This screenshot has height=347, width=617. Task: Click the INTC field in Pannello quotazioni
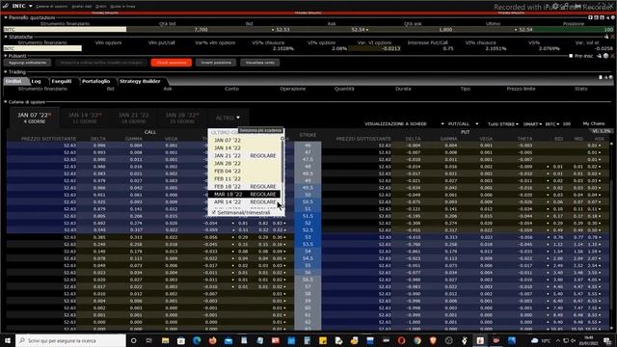[65, 30]
